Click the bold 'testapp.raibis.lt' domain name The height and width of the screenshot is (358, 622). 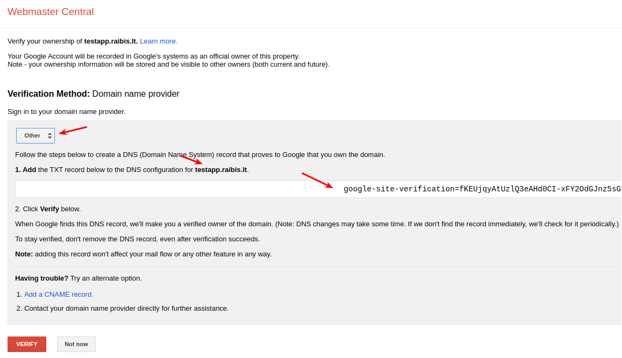[x=221, y=169]
